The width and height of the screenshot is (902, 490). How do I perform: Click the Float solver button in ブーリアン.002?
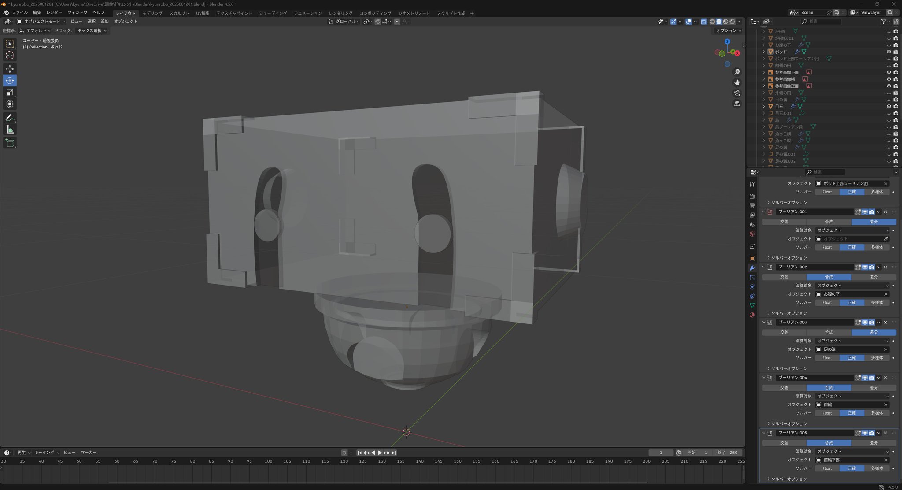click(827, 302)
